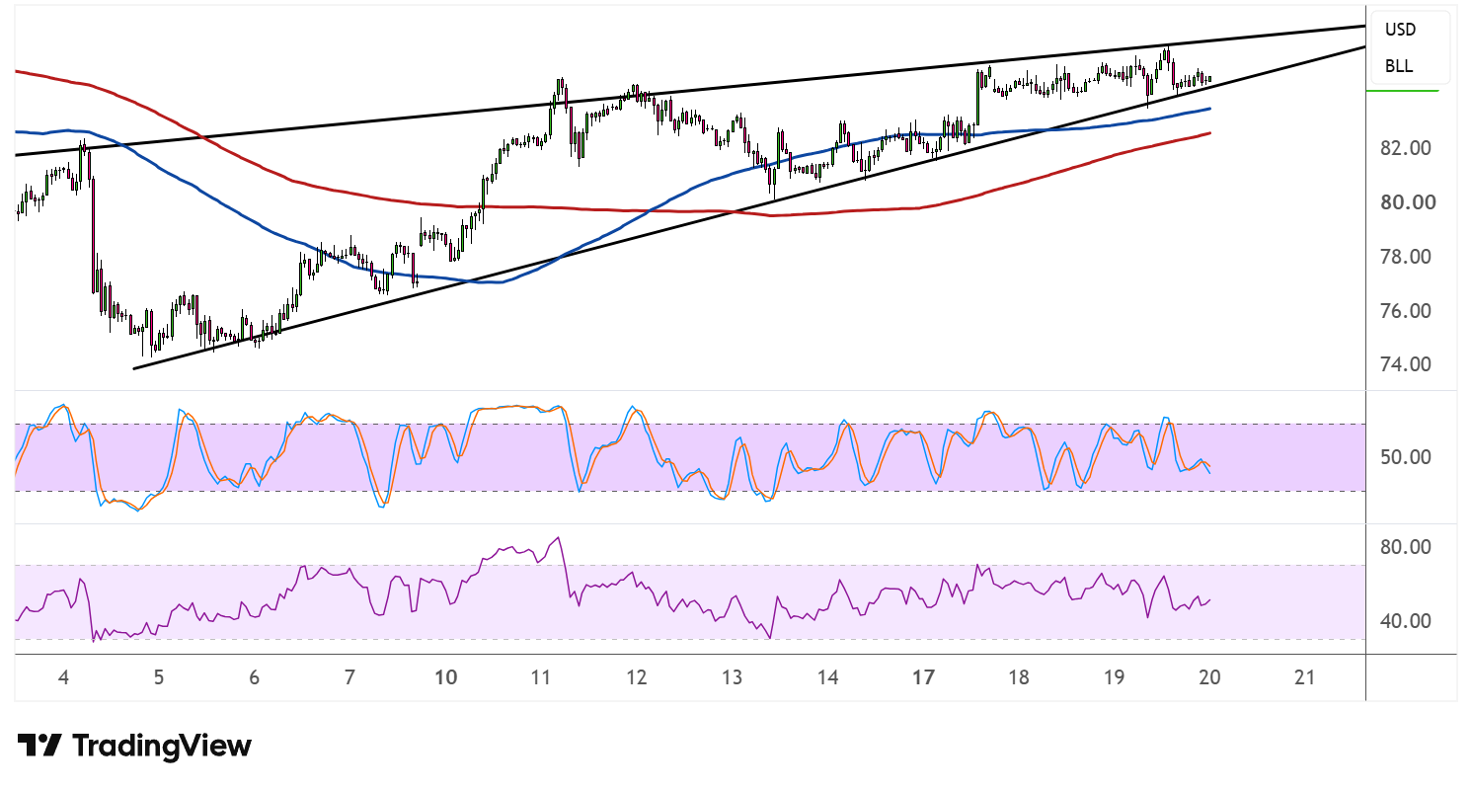Click date 13 on the time axis
The height and width of the screenshot is (790, 1472).
pyautogui.click(x=732, y=677)
